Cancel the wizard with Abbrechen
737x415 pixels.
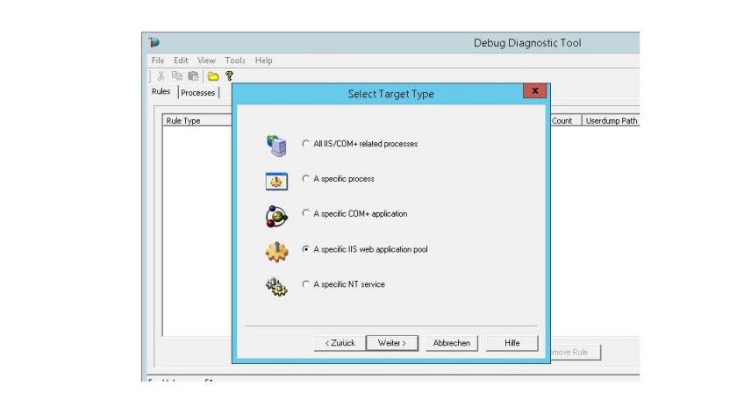coord(452,343)
